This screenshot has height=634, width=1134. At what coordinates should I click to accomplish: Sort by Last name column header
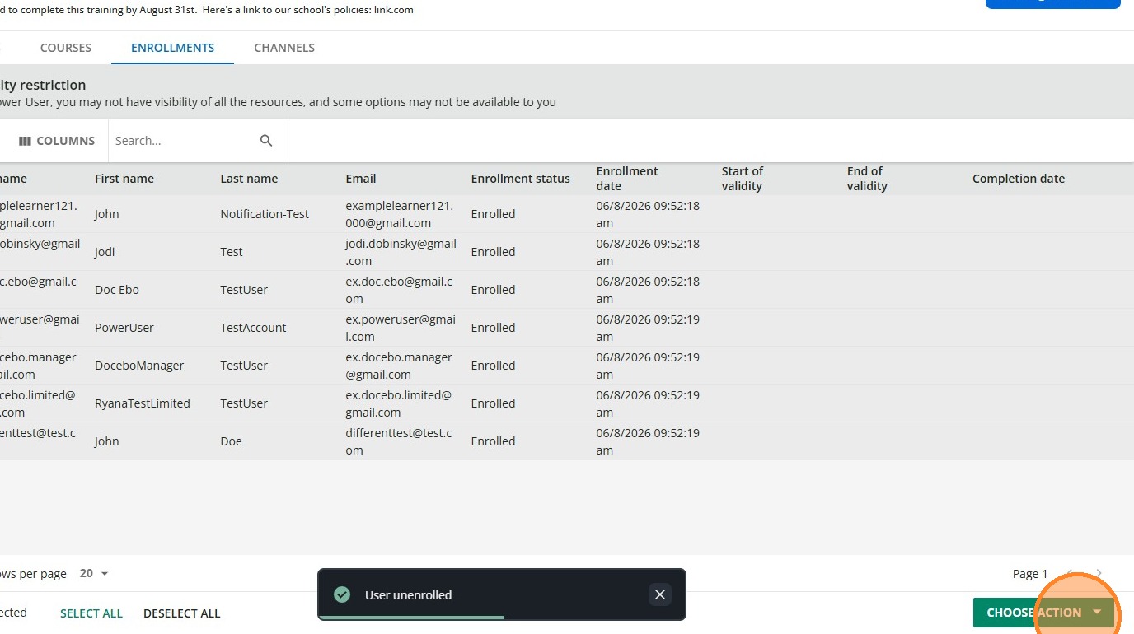(x=249, y=179)
